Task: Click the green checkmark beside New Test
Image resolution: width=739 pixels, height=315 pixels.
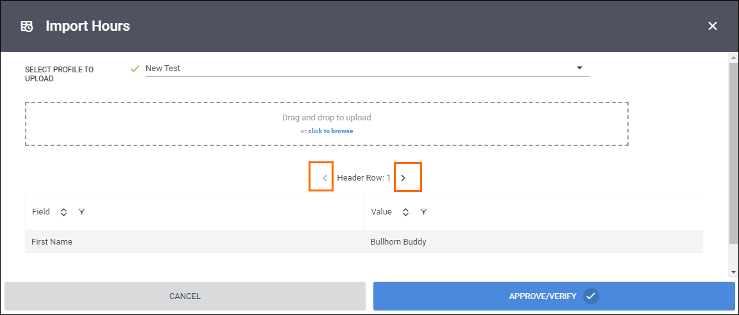Action: [x=135, y=69]
